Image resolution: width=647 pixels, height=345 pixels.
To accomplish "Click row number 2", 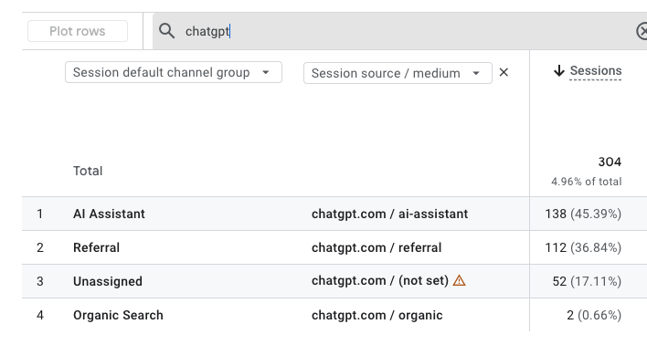I will pyautogui.click(x=39, y=247).
